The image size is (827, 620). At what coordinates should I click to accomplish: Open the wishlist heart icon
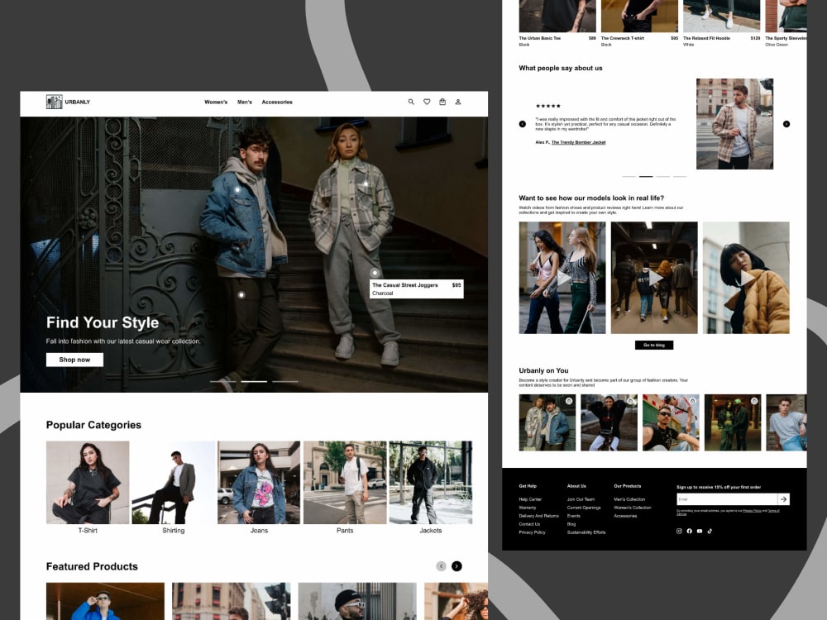[427, 102]
